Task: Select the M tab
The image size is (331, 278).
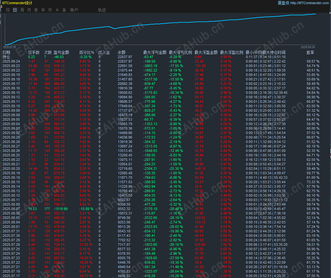Action: point(57,10)
